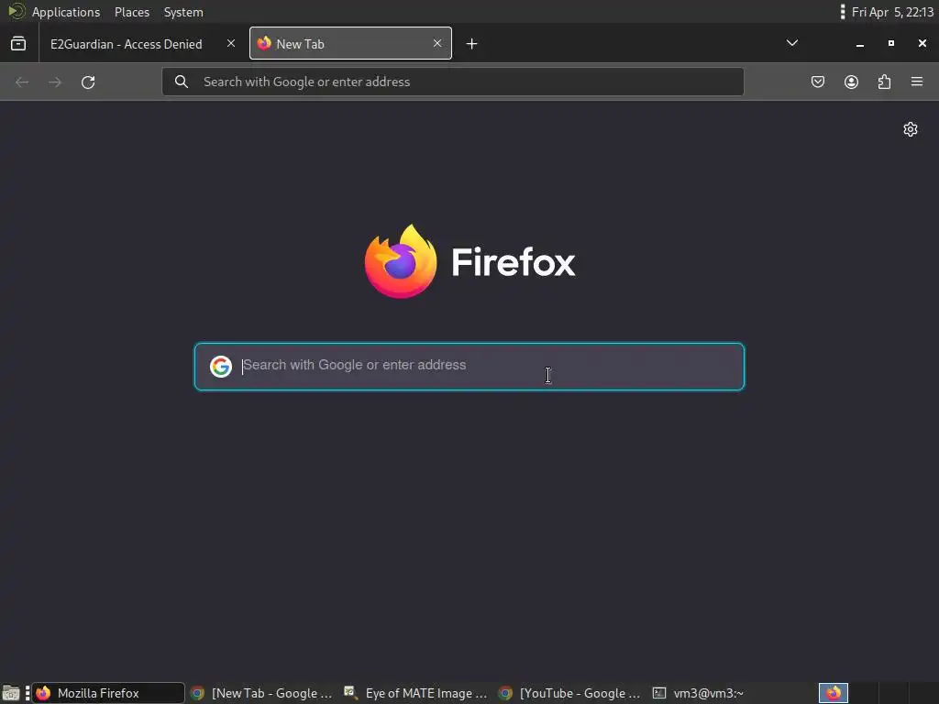The width and height of the screenshot is (939, 704).
Task: Close the E2Guardian - Access Denied tab
Action: click(x=230, y=43)
